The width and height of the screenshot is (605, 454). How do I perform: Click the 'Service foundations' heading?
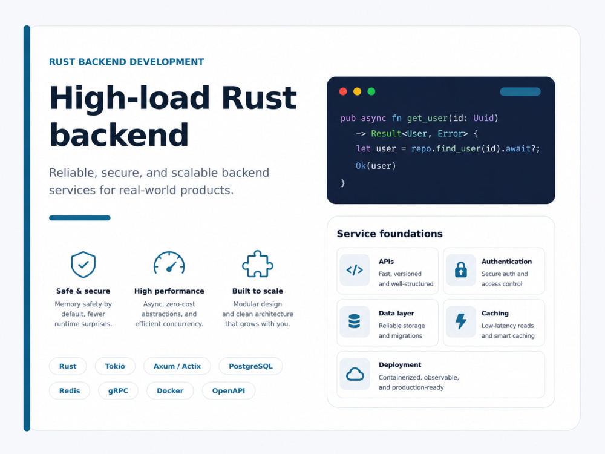point(390,234)
